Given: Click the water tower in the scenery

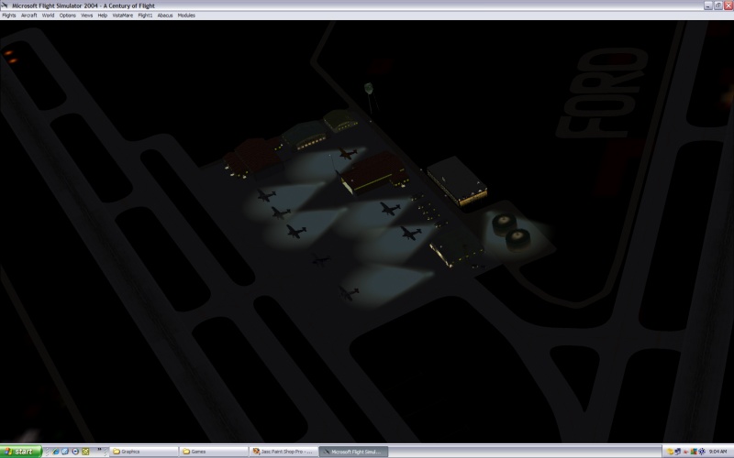Looking at the screenshot, I should [370, 97].
